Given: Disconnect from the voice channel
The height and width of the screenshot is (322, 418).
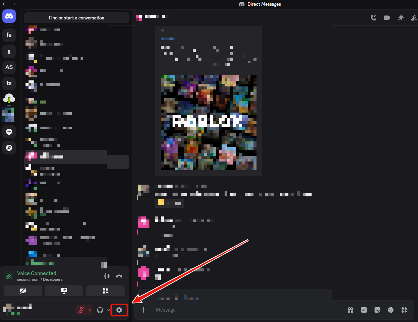Looking at the screenshot, I should pyautogui.click(x=119, y=276).
